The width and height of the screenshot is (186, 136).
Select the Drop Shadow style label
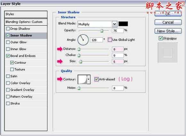(x=20, y=29)
